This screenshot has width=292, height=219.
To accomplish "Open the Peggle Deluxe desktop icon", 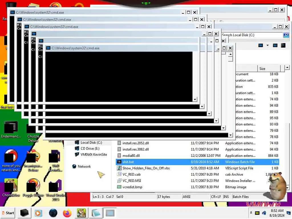I will pyautogui.click(x=33, y=187).
